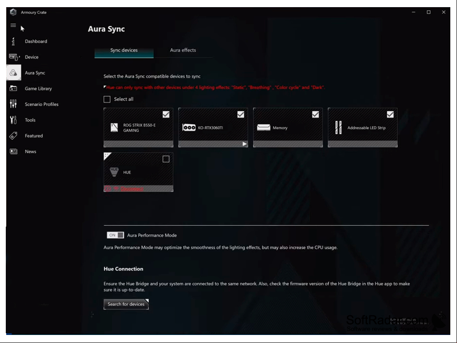
Task: Click the ROG STRIX B550-E motherboard icon
Action: click(x=114, y=128)
